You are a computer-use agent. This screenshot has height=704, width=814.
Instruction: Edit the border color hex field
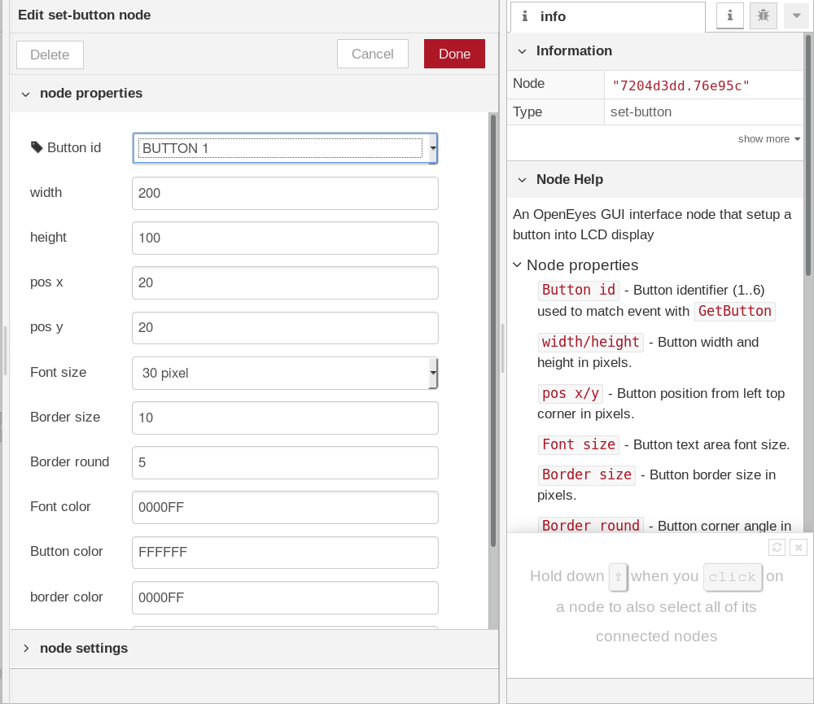285,597
